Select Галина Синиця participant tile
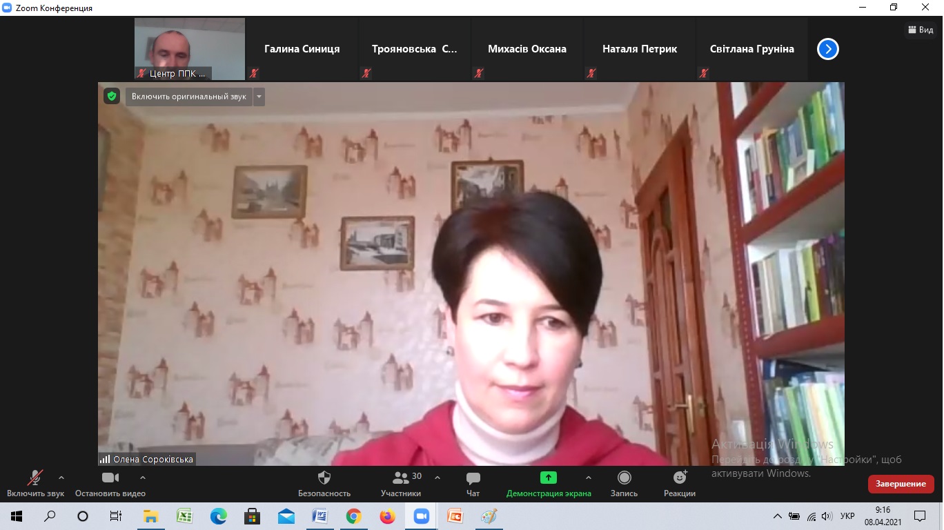 [x=302, y=49]
